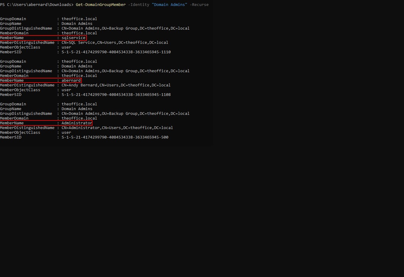Screen dimensions: 404x277
Task: Click the -Identity parameter in the command
Action: (x=139, y=5)
